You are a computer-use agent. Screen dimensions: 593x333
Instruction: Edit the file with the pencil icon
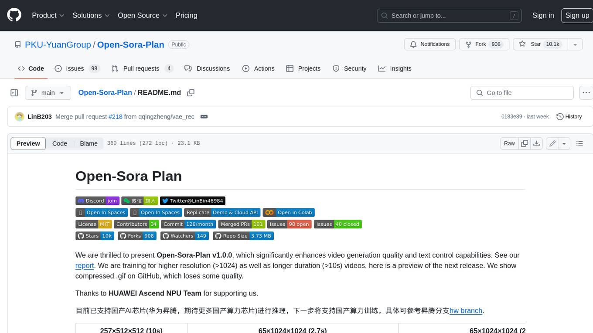point(552,143)
